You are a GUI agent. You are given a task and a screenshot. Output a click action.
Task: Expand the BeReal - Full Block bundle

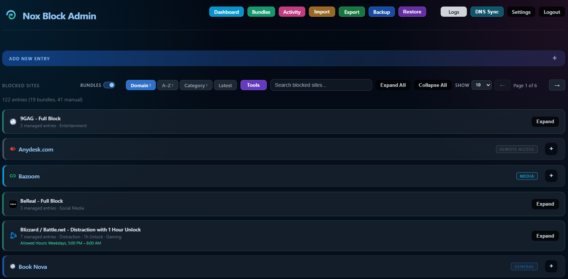click(x=545, y=204)
